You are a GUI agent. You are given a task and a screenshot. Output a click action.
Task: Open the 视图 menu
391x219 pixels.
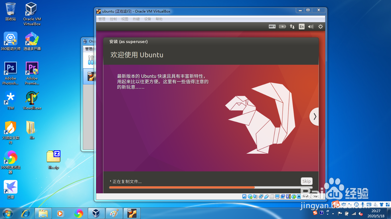125,19
